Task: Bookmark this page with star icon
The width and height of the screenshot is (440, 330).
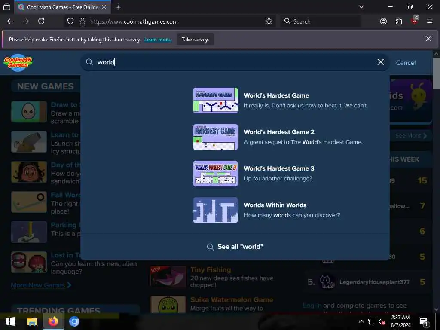Action: point(269,21)
